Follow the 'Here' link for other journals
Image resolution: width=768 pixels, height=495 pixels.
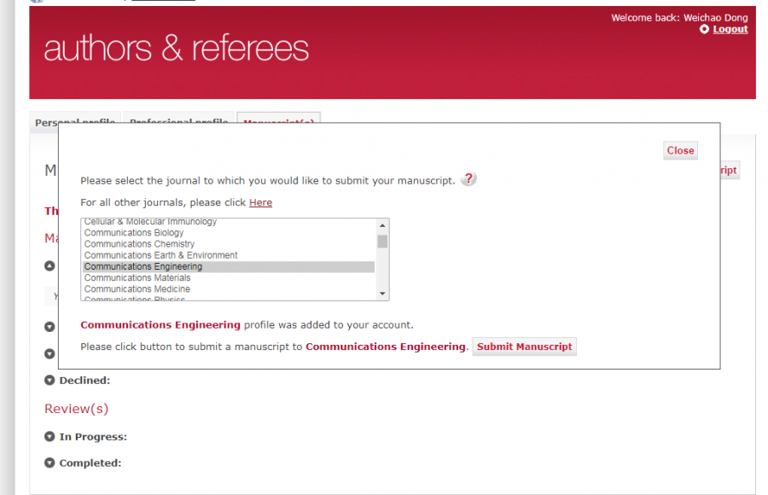(260, 202)
